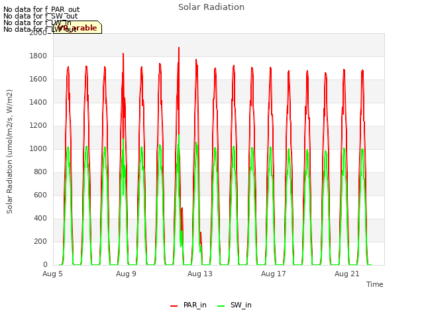This screenshot has height=318, width=424.
Task: Click the 1600 y-axis tick label
Action: coord(38,79)
